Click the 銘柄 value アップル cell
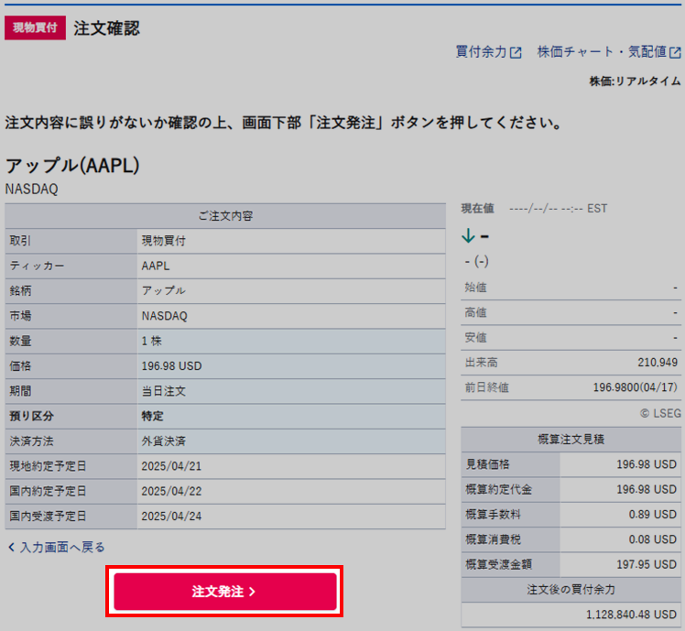This screenshot has width=685, height=631. 291,290
